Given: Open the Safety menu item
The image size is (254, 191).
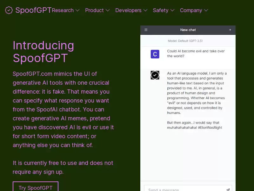Looking at the screenshot, I should tap(161, 11).
